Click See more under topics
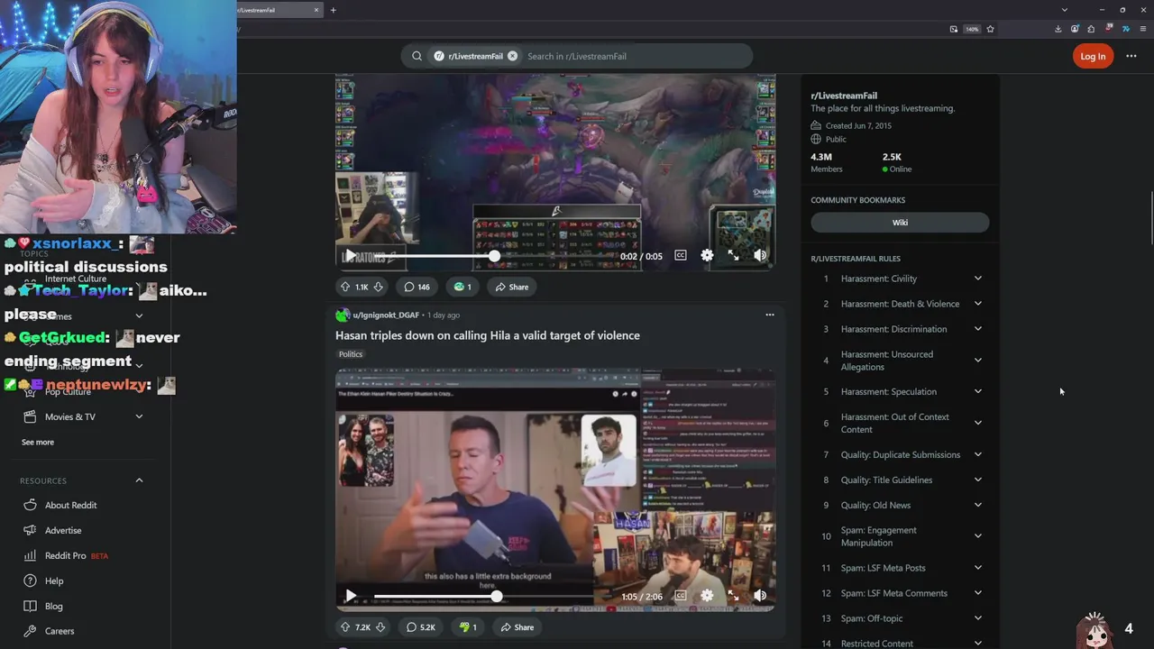The height and width of the screenshot is (649, 1154). point(38,443)
